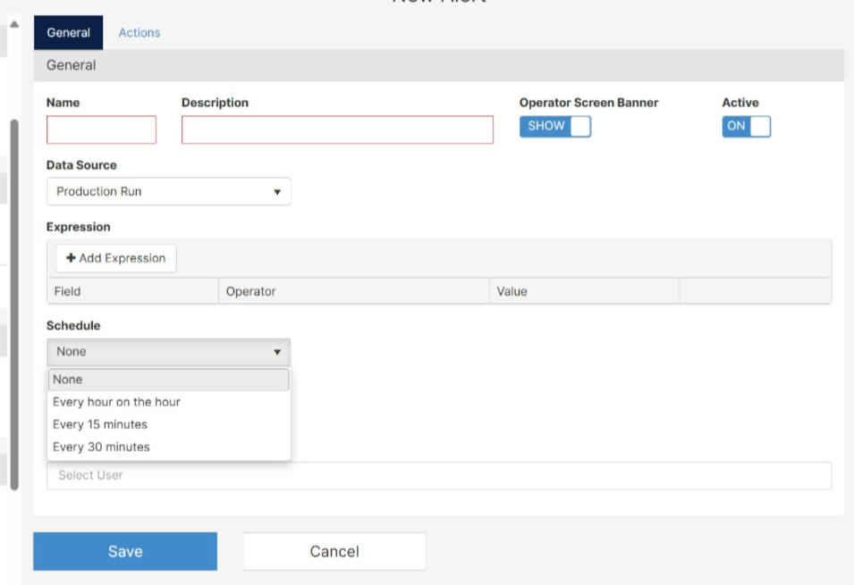Image resolution: width=854 pixels, height=585 pixels.
Task: Cancel the alert creation
Action: coord(334,551)
